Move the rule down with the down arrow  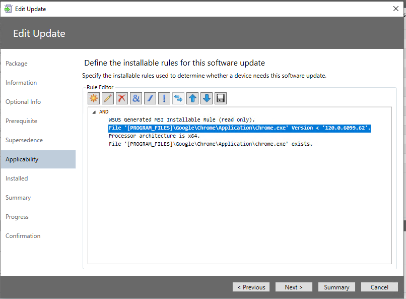pos(207,98)
